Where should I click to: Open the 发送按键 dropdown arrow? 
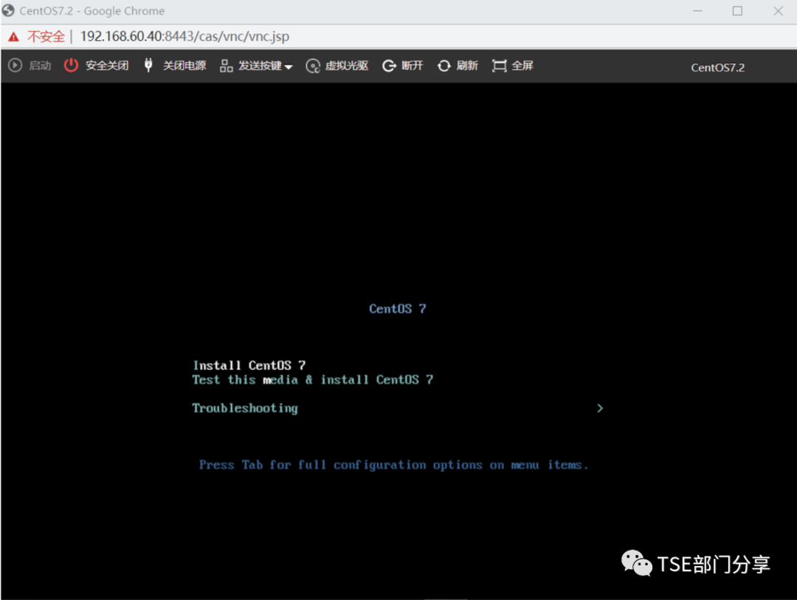click(289, 66)
